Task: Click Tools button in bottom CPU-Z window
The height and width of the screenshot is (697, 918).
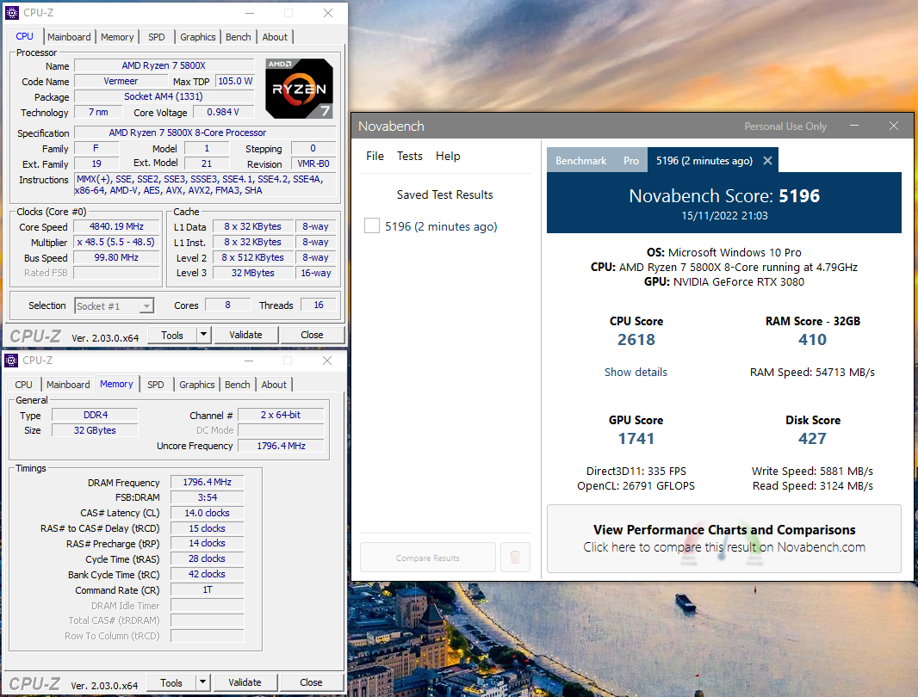Action: pyautogui.click(x=171, y=682)
